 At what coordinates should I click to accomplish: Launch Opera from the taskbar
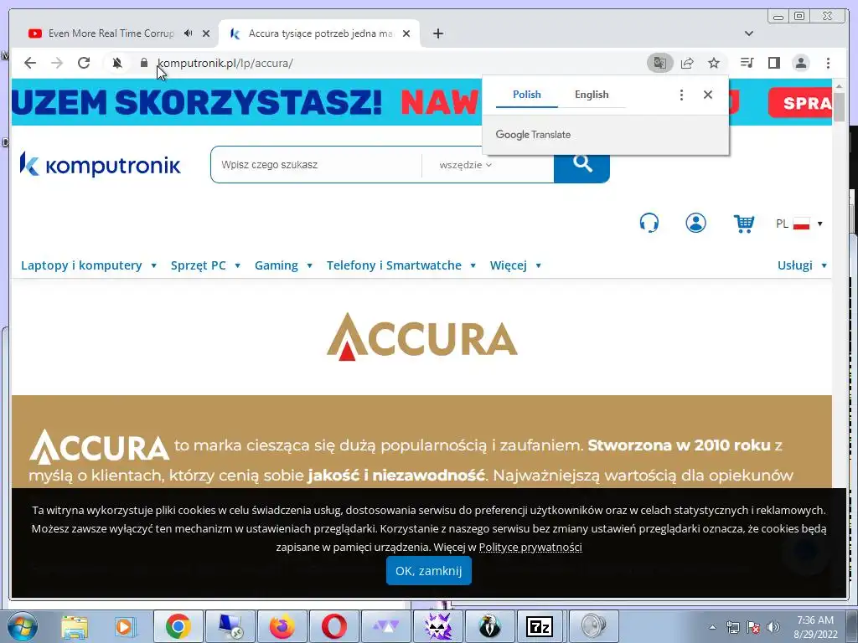pos(333,626)
